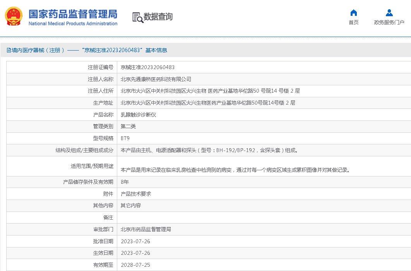This screenshot has height=271, width=411.
Task: Click the 数据查询 magnifier document icon
Action: tap(137, 17)
